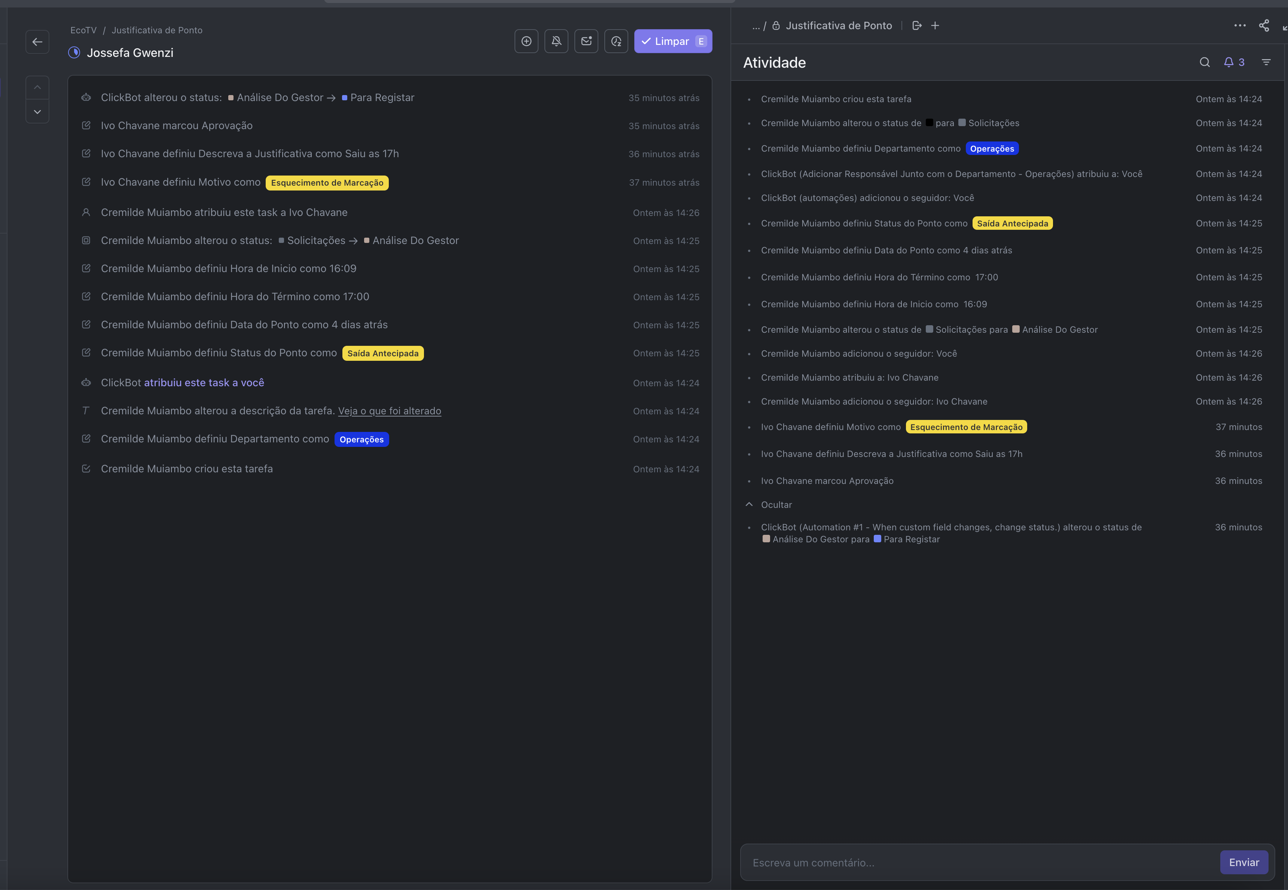Click the EcoTV breadcrumb
Image resolution: width=1288 pixels, height=890 pixels.
[83, 30]
